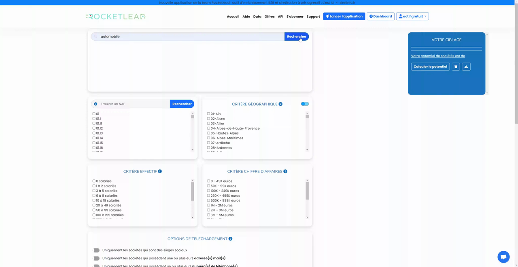Open the actif gratuit account dropdown
The width and height of the screenshot is (518, 267).
412,17
